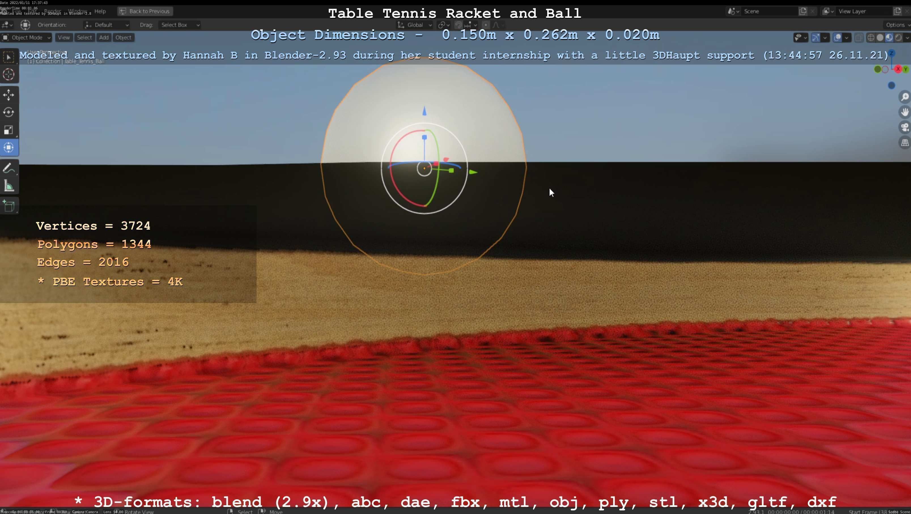Switch viewport shading to Rendered

(x=898, y=37)
